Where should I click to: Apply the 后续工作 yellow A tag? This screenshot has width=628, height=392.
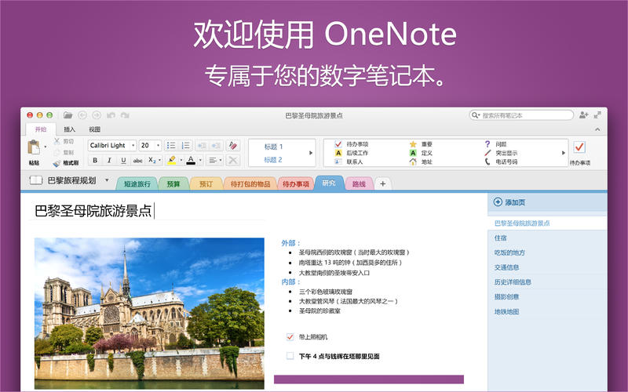pos(351,153)
